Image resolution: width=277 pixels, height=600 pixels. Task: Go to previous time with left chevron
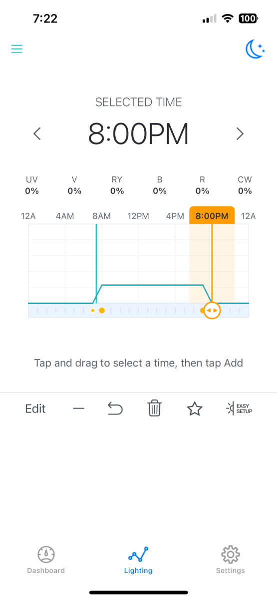click(37, 133)
